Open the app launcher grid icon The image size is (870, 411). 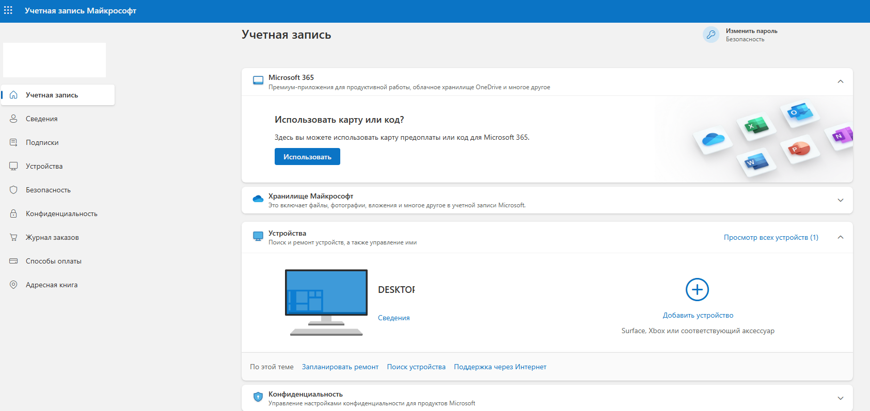[8, 10]
